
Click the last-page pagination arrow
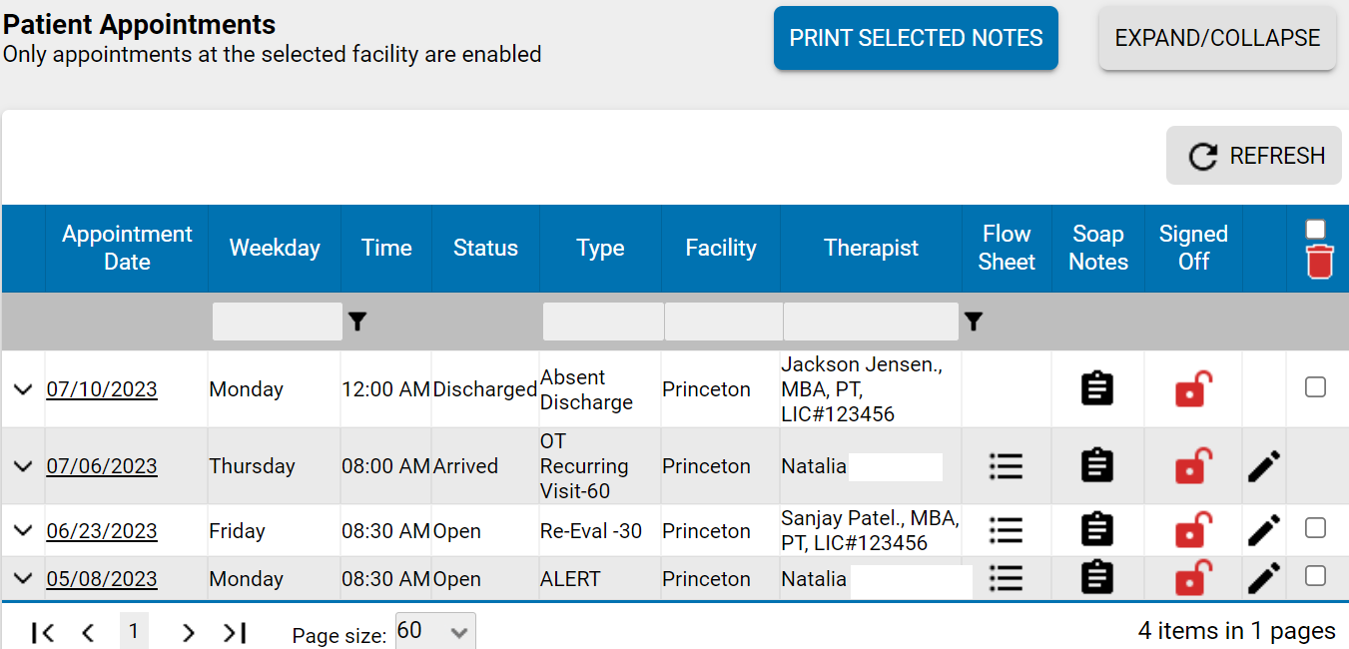[x=234, y=631]
